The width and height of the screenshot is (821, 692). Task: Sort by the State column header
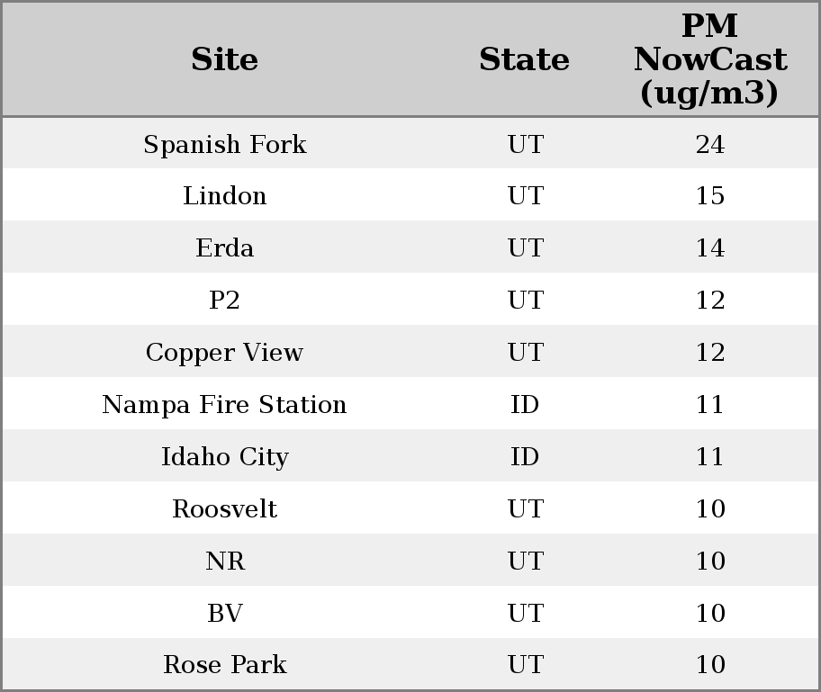pos(524,59)
